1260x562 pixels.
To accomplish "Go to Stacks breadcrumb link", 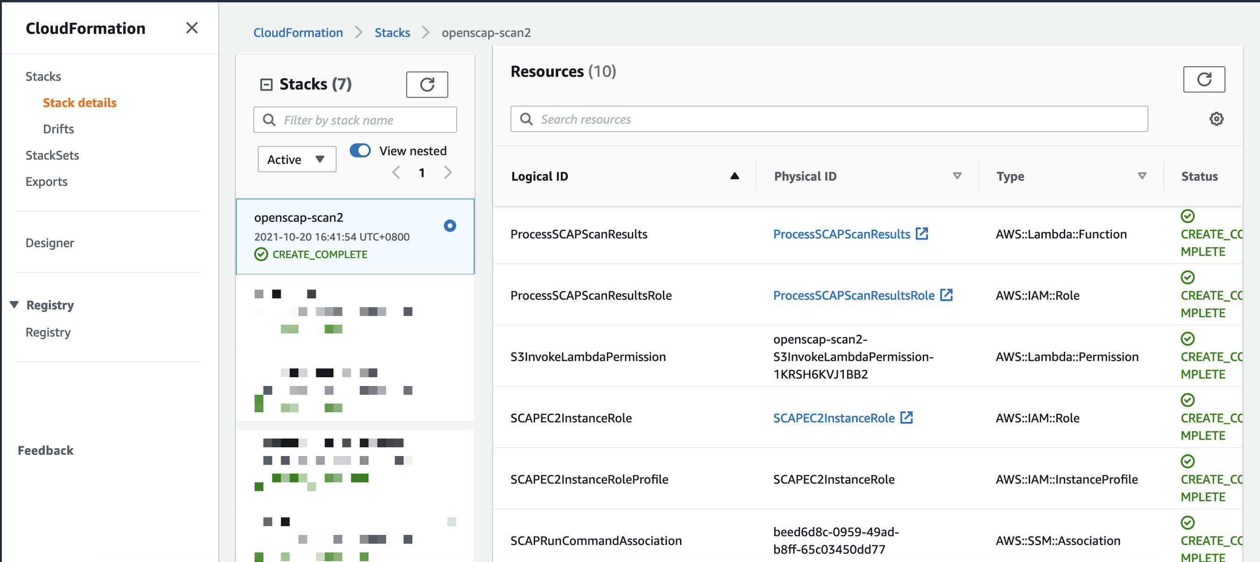I will pos(392,33).
